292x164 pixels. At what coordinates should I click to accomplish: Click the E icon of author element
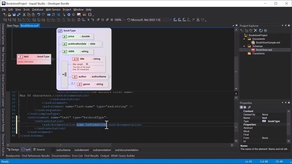(x=75, y=77)
